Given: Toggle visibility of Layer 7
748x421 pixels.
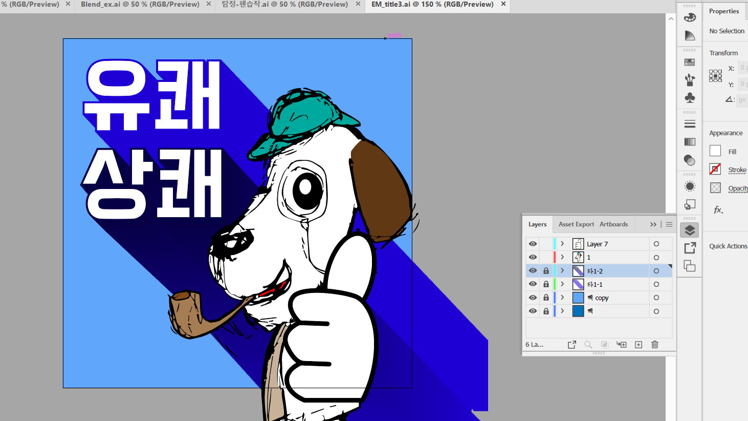Looking at the screenshot, I should [533, 244].
